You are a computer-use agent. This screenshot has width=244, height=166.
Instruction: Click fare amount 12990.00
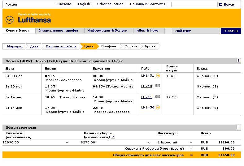[11, 143]
